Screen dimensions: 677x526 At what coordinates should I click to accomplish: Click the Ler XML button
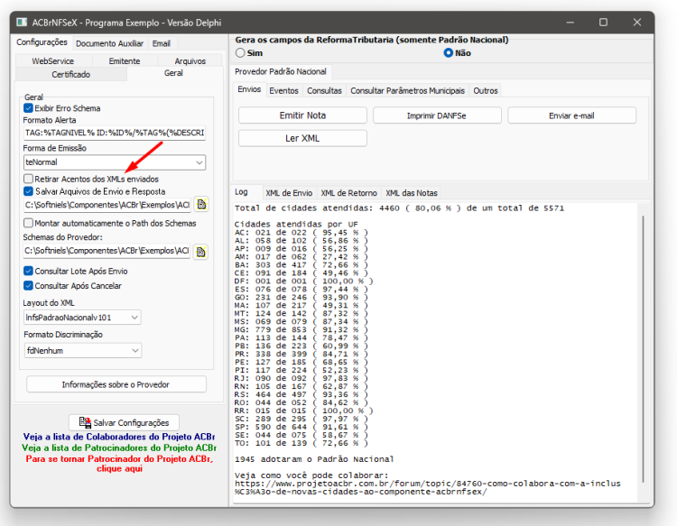point(302,139)
